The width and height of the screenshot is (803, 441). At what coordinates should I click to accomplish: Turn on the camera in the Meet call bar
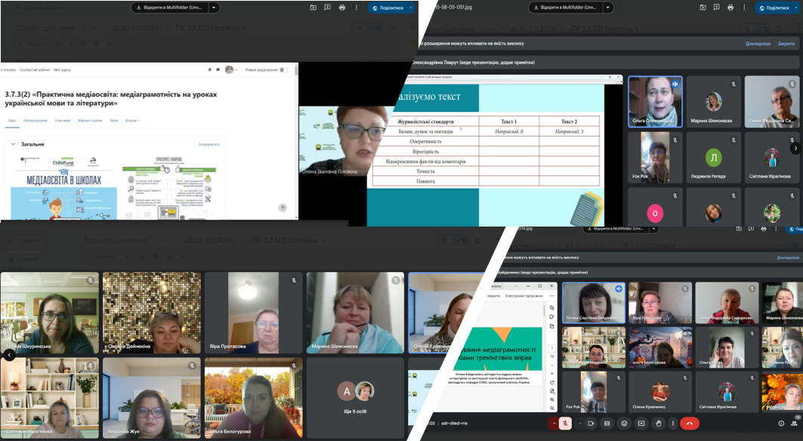[591, 423]
